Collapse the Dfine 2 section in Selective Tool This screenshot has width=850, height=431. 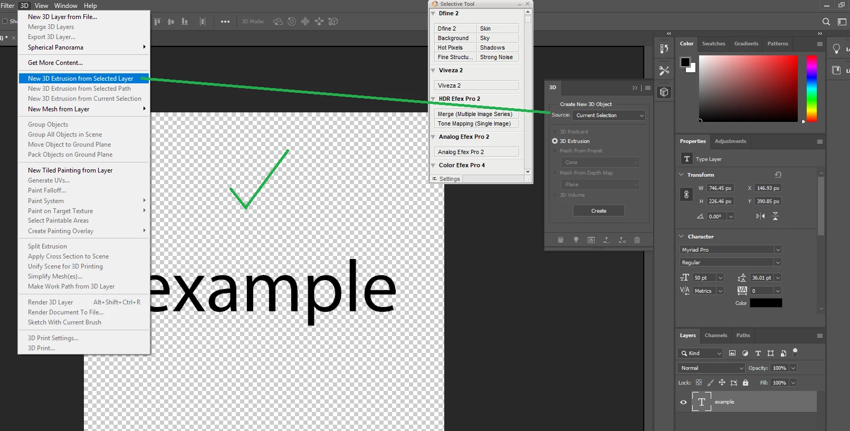(x=433, y=13)
